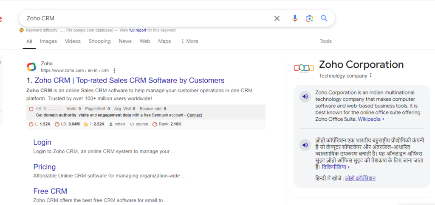Open the full report keyword link
Image resolution: width=435 pixels, height=205 pixels.
point(138,30)
